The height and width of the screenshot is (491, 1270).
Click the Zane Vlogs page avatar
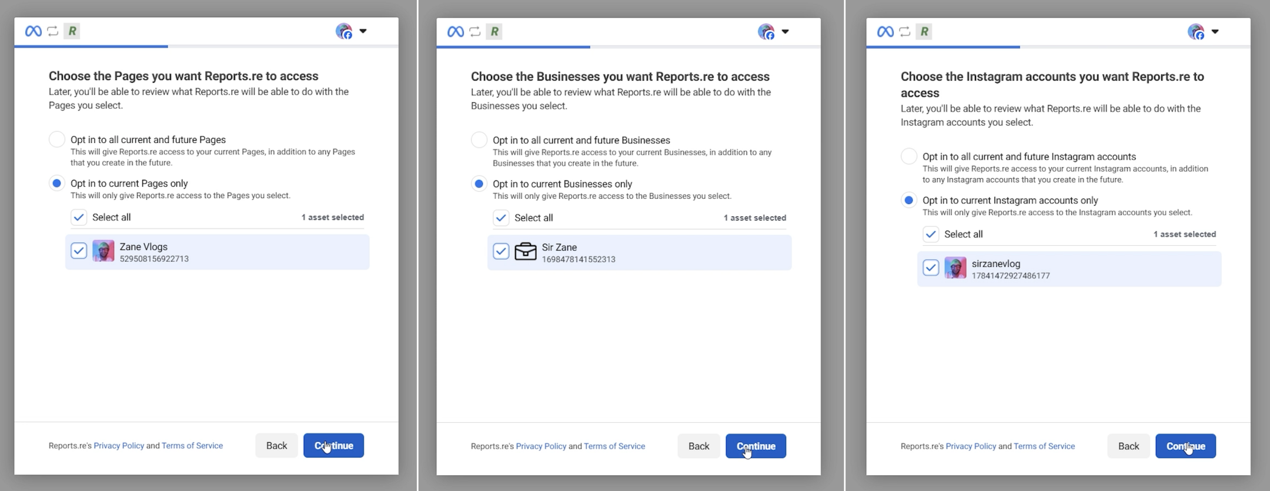click(x=103, y=251)
